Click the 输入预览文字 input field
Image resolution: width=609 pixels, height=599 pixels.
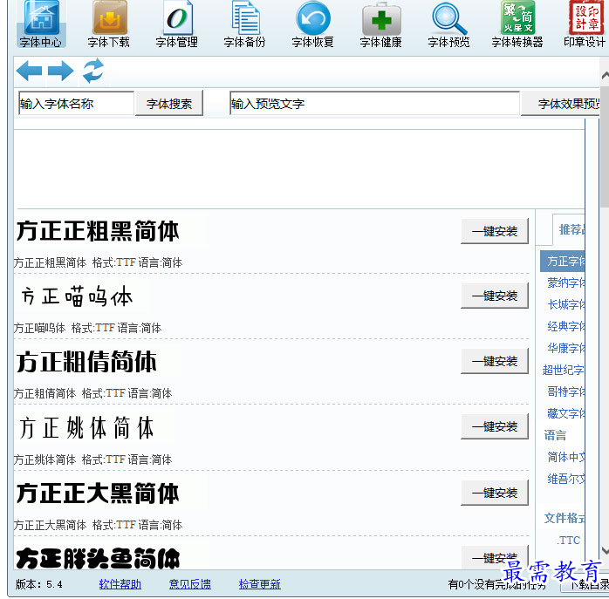click(374, 103)
